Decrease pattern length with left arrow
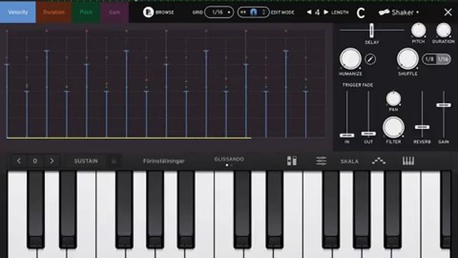This screenshot has height=258, width=458. [309, 12]
